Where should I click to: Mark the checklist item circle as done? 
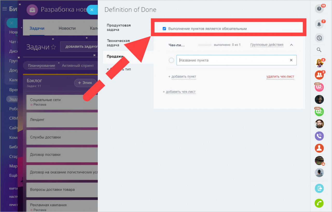pyautogui.click(x=171, y=60)
